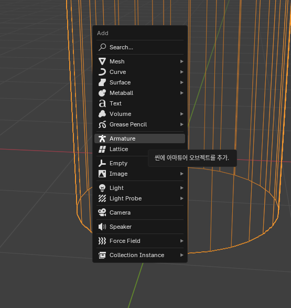Click the Metaball label

pos(122,93)
